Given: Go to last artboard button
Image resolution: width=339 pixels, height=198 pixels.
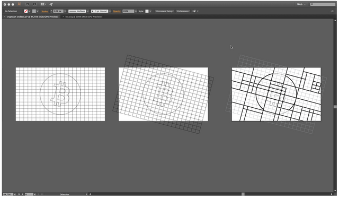Looking at the screenshot, I should click(42, 194).
